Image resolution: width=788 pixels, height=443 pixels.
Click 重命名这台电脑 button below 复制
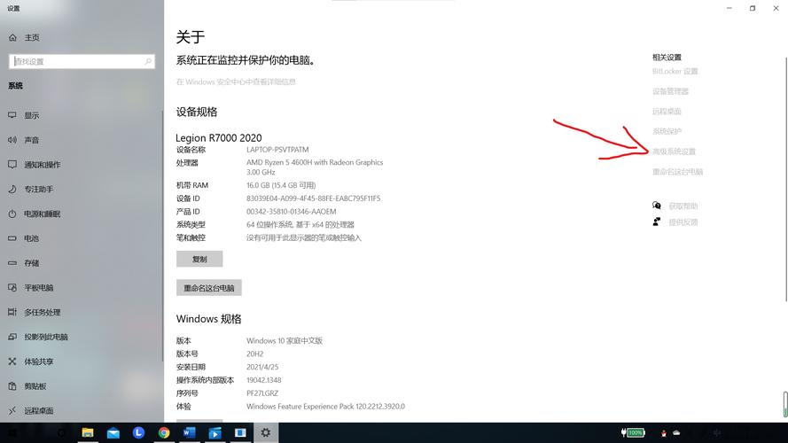209,288
